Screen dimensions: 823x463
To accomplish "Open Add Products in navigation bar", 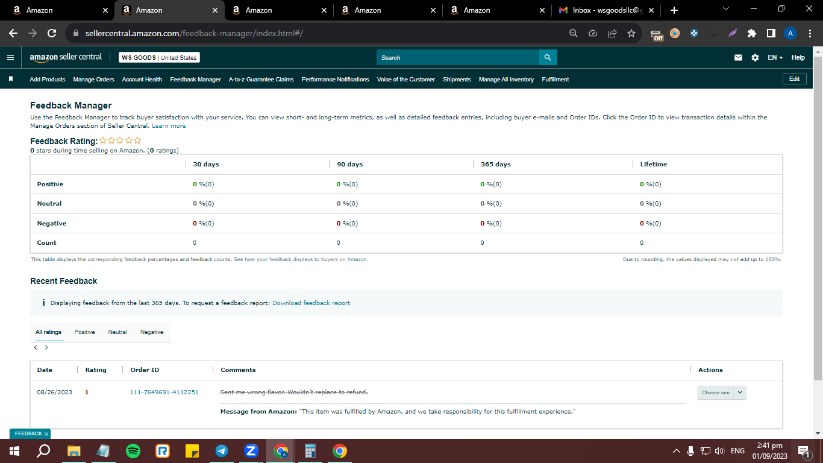I will tap(48, 80).
